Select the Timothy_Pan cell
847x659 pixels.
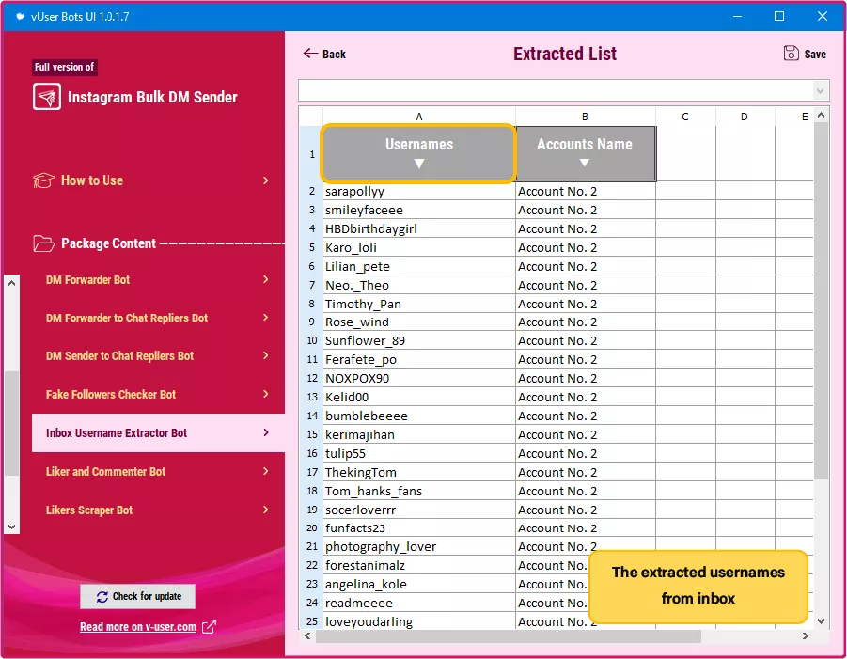[x=419, y=304]
